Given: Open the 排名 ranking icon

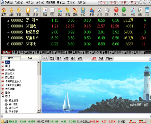Looking at the screenshot, I should pos(67,12).
